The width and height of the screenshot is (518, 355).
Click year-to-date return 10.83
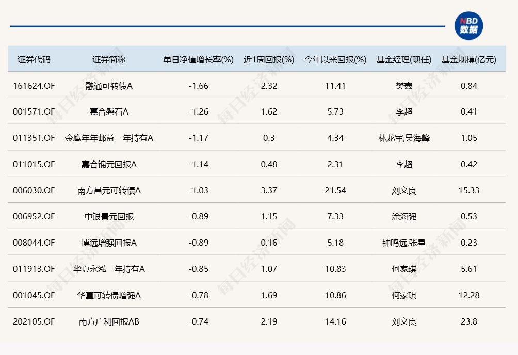335,269
